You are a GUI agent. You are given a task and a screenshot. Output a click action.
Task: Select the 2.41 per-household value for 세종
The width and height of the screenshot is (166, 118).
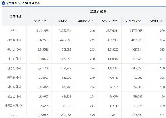click(x=92, y=106)
